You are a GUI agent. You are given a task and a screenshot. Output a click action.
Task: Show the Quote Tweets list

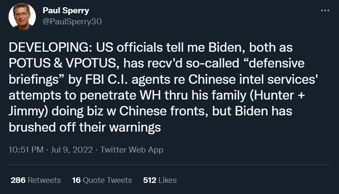click(x=107, y=180)
